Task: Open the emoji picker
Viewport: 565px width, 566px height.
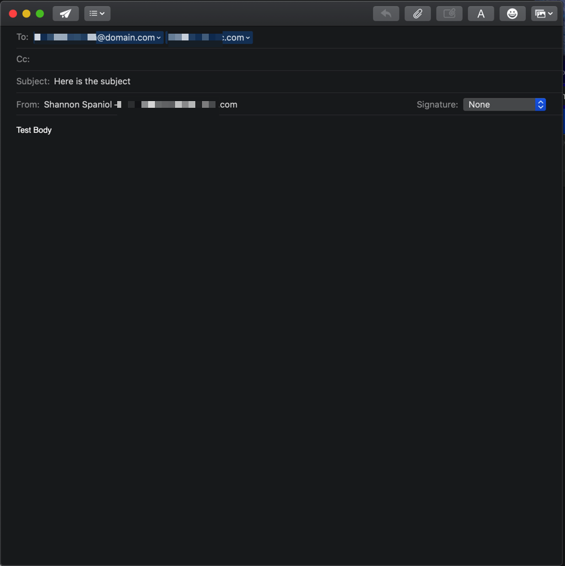Action: pyautogui.click(x=512, y=13)
